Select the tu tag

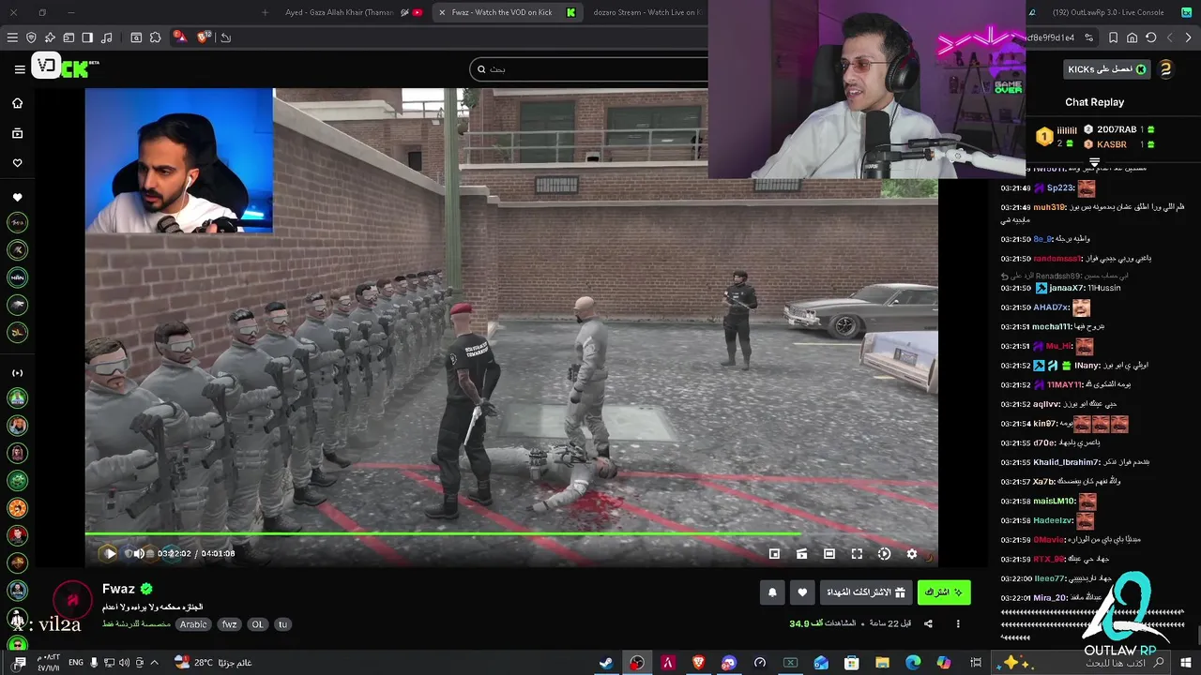(x=282, y=624)
